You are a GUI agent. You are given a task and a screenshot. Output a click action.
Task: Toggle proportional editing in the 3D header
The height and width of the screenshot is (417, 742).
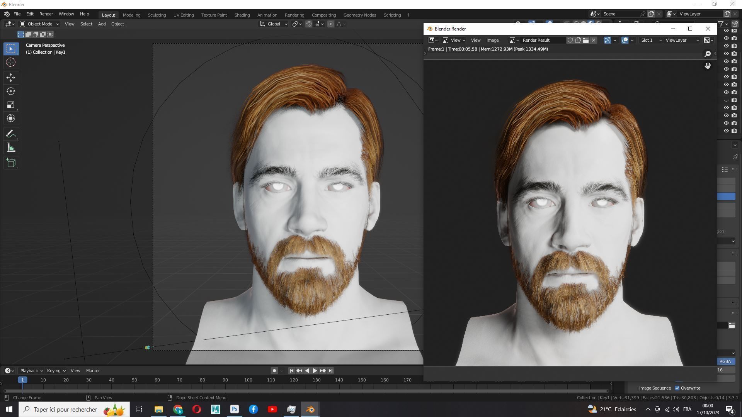tap(331, 24)
